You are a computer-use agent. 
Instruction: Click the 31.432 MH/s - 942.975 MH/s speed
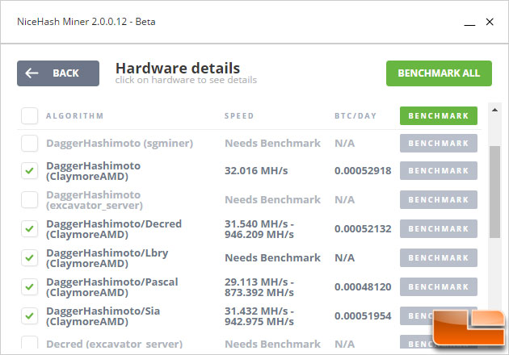click(x=259, y=316)
